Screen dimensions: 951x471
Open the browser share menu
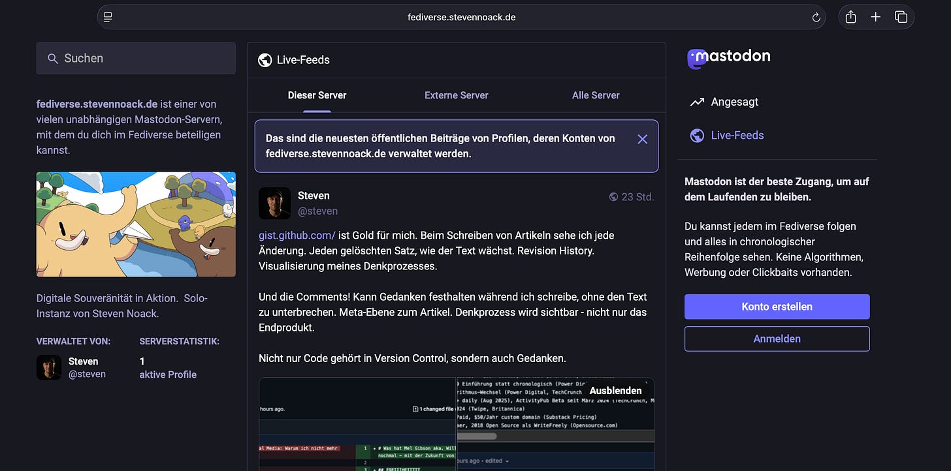point(850,17)
